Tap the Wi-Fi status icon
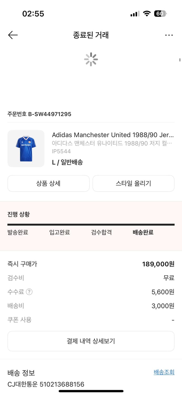 pos(147,14)
